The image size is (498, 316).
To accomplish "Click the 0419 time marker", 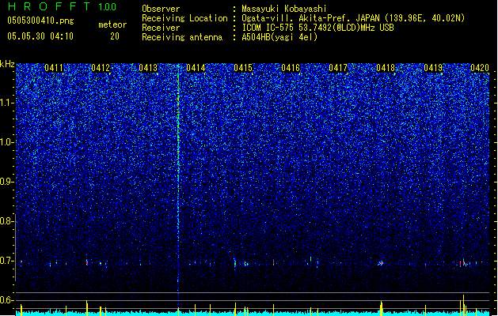I will tap(433, 68).
